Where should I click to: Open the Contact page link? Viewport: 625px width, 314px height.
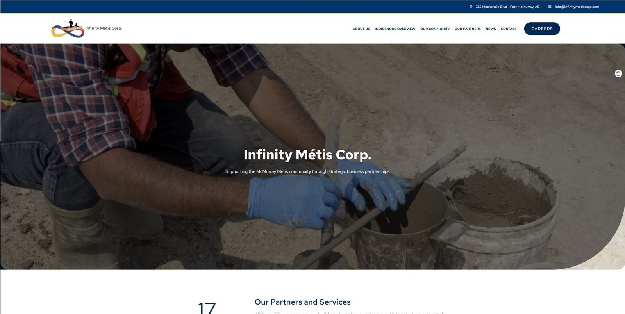(x=509, y=29)
